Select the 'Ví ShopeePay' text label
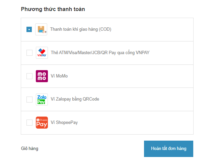211x161 pixels. [64, 122]
